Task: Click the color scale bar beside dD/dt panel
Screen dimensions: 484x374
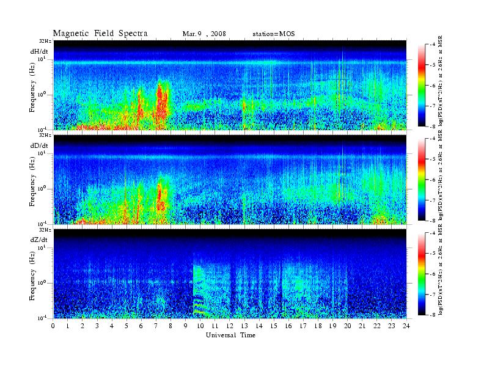Action: [x=422, y=179]
